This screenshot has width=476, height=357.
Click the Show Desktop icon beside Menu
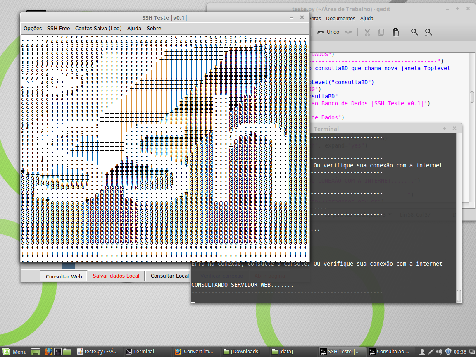(36, 352)
